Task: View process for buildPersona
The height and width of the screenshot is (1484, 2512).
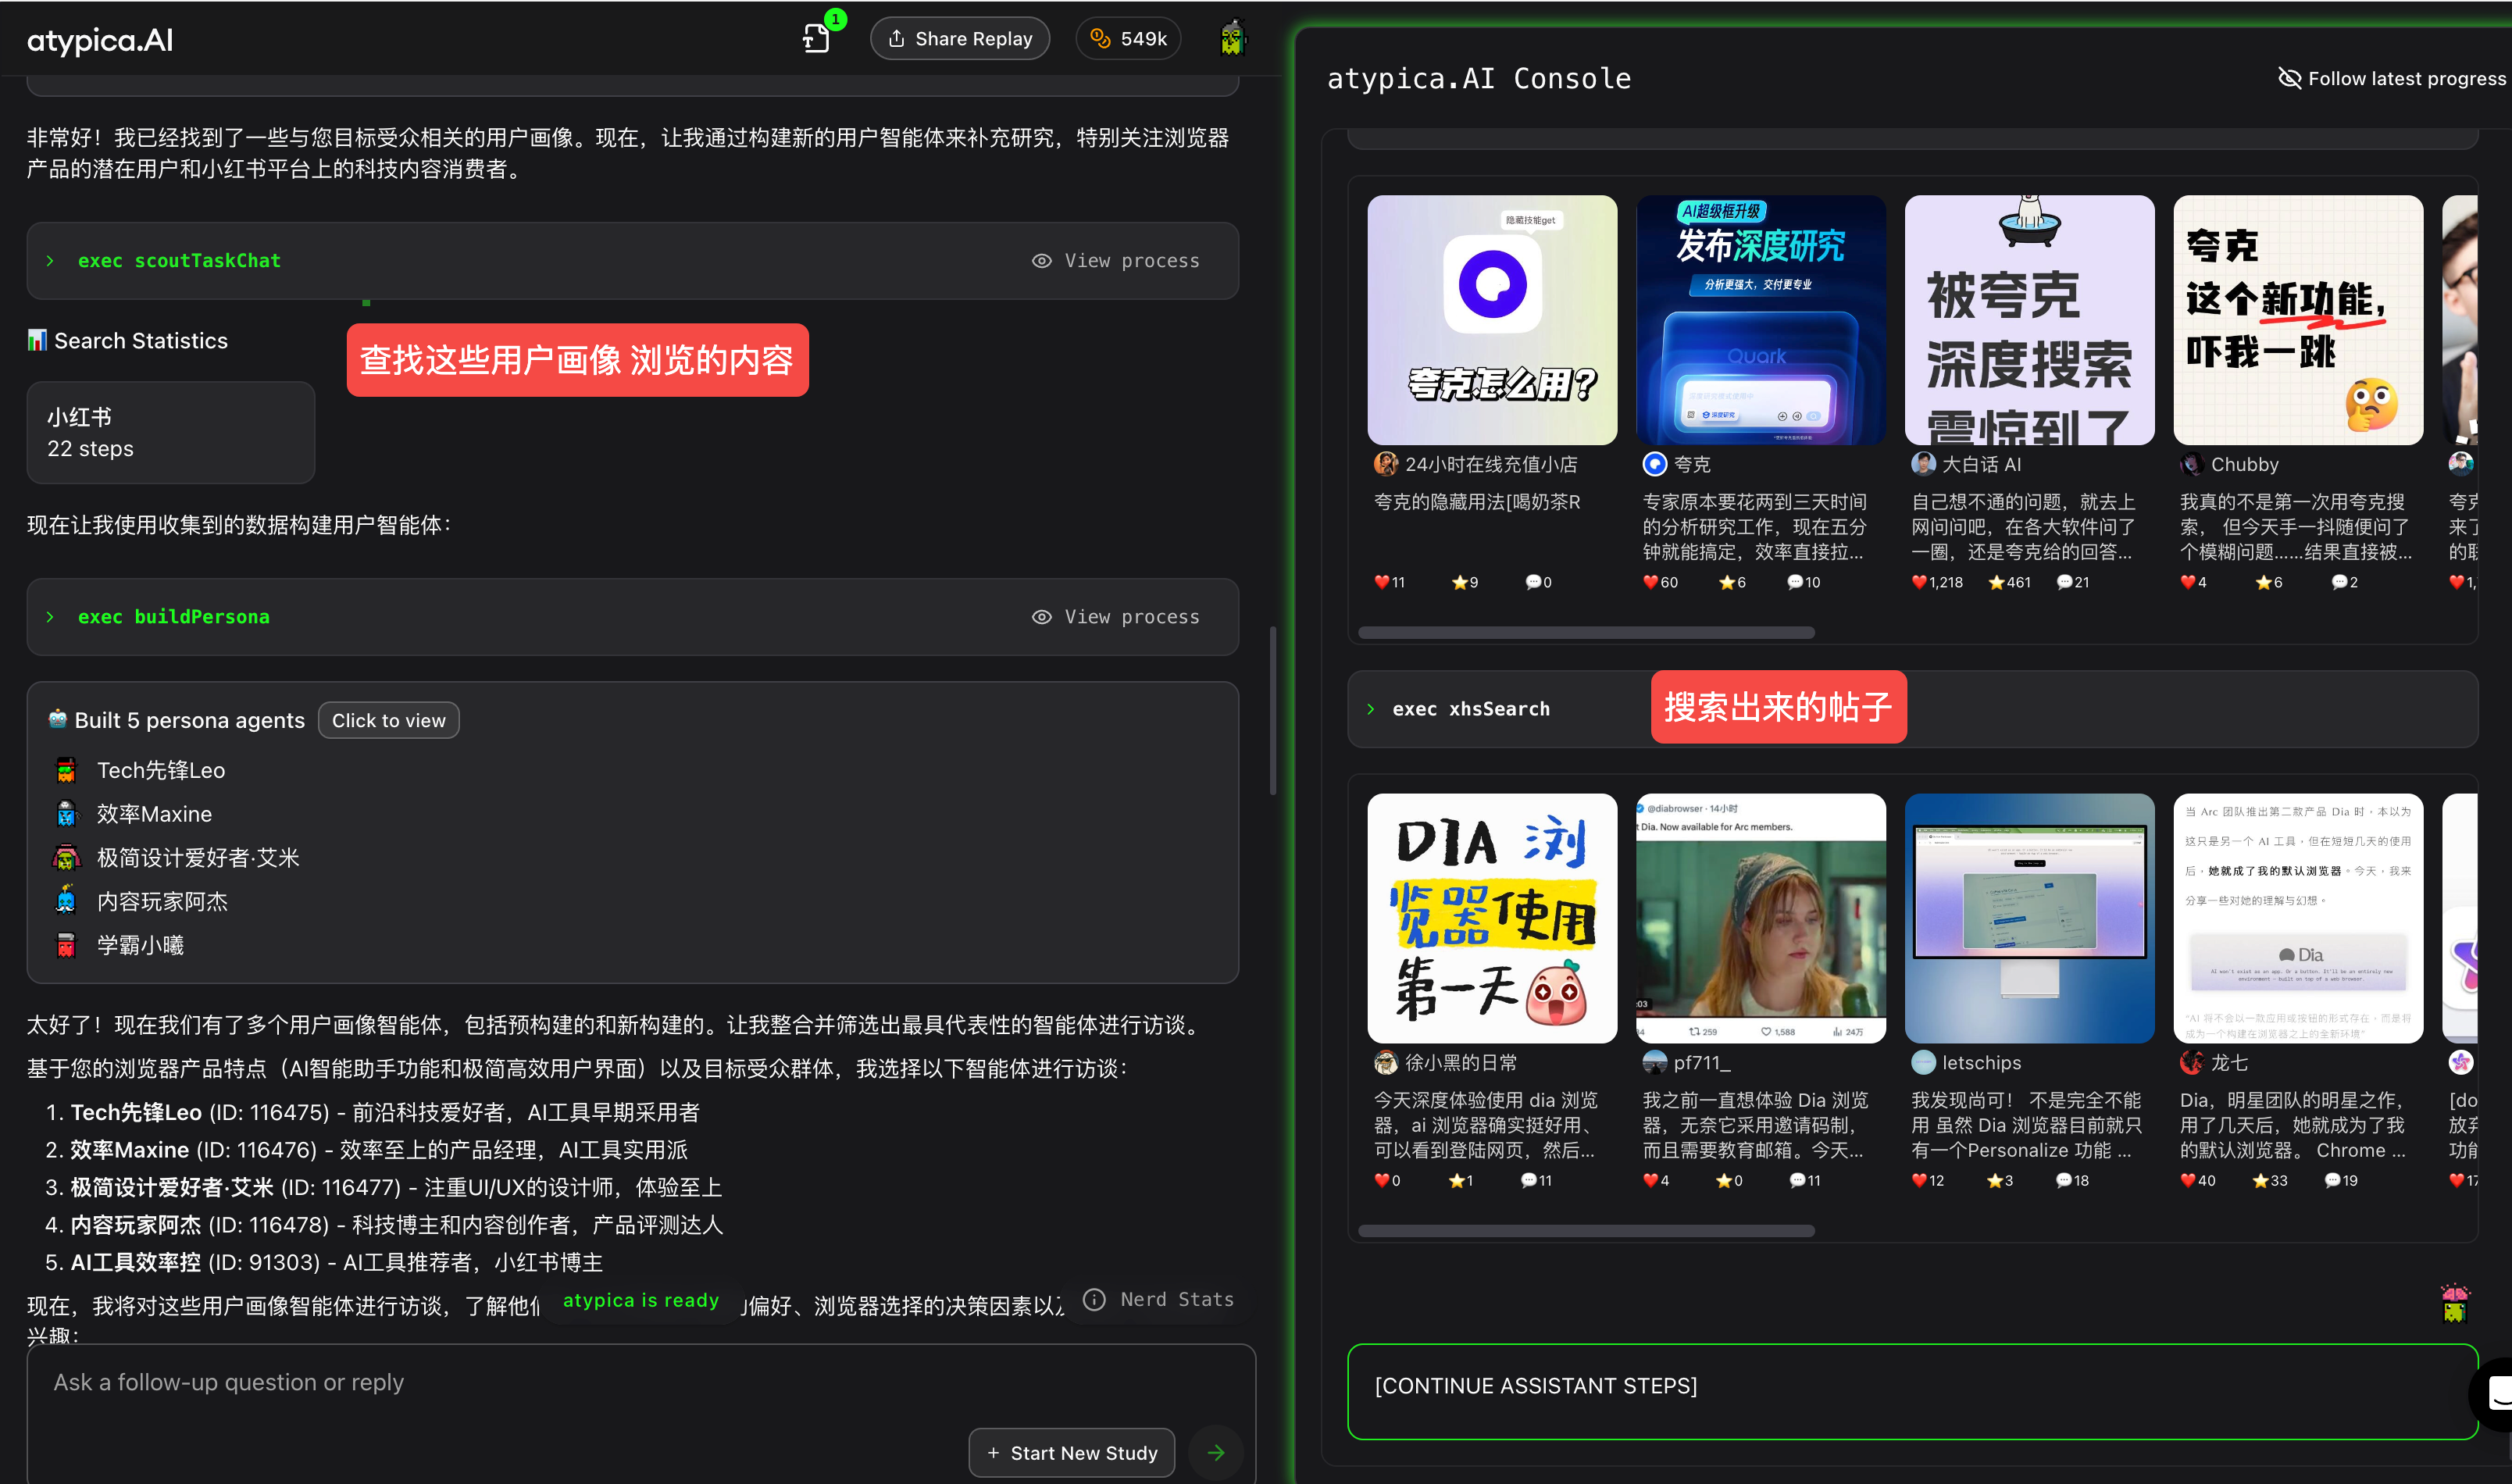Action: (x=1115, y=616)
